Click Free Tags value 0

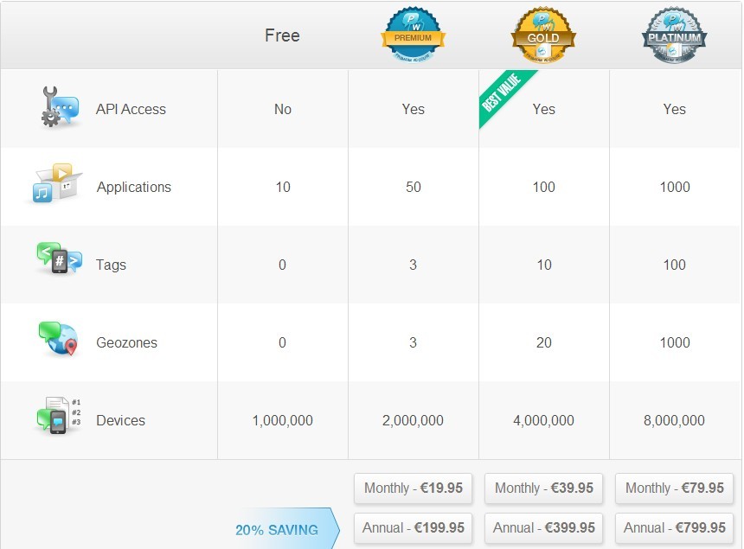pyautogui.click(x=282, y=265)
